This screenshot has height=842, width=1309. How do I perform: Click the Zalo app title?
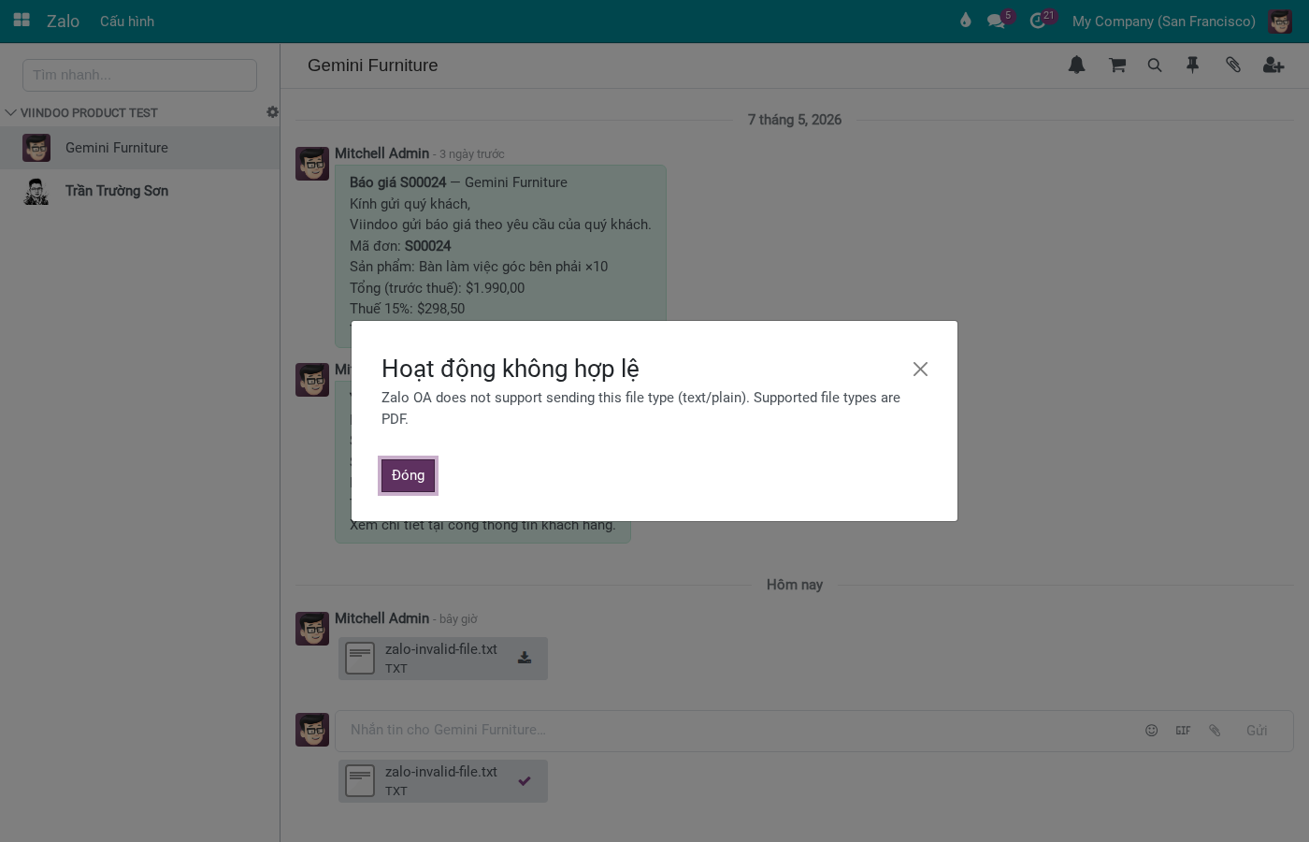tap(63, 21)
